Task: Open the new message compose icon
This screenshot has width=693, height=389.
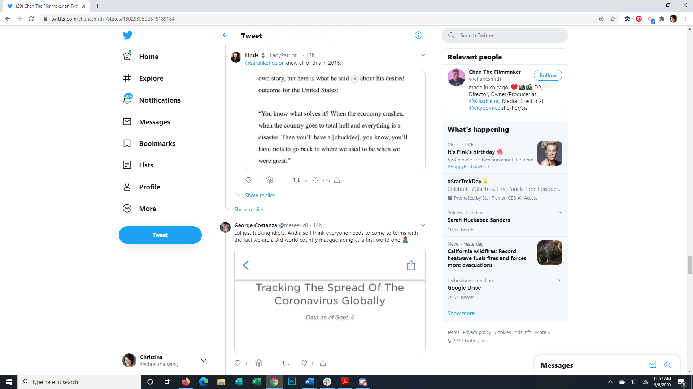Action: (x=653, y=365)
